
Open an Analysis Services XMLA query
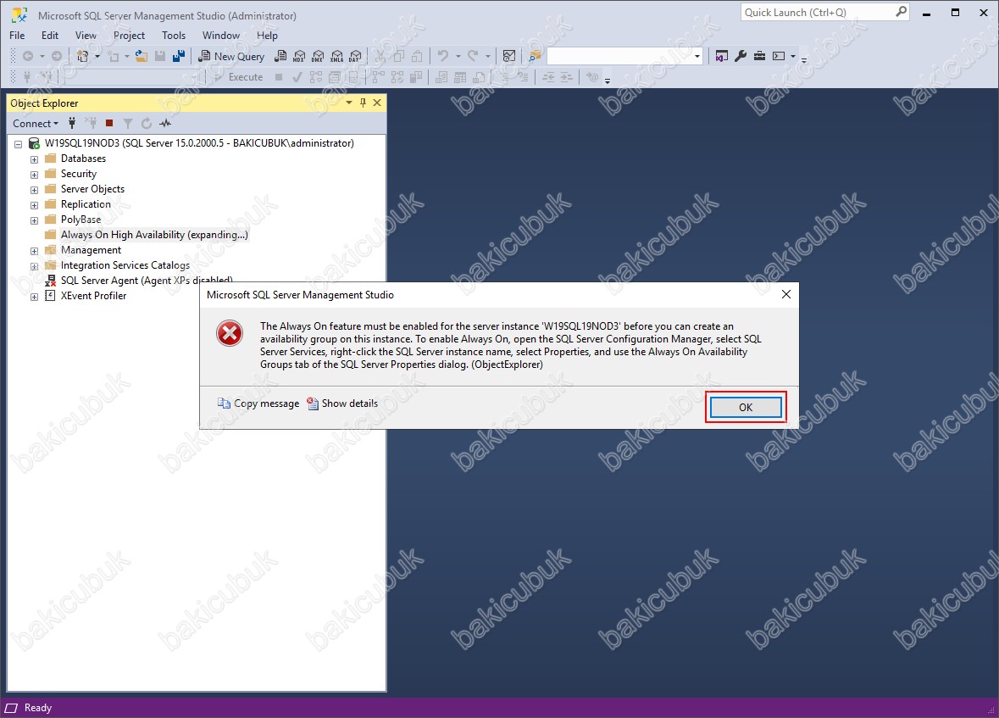point(337,56)
